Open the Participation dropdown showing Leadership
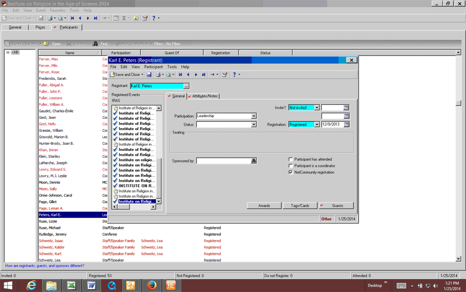 click(x=254, y=116)
